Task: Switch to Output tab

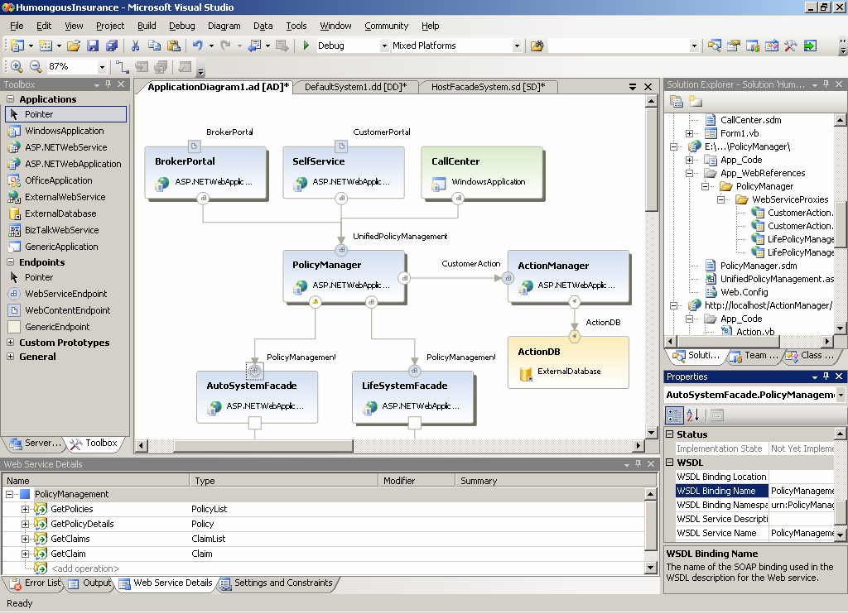Action: (x=91, y=583)
